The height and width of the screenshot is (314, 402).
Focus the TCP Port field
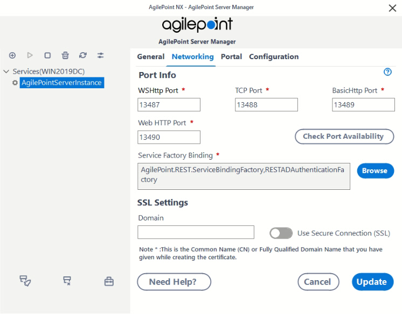click(x=266, y=105)
